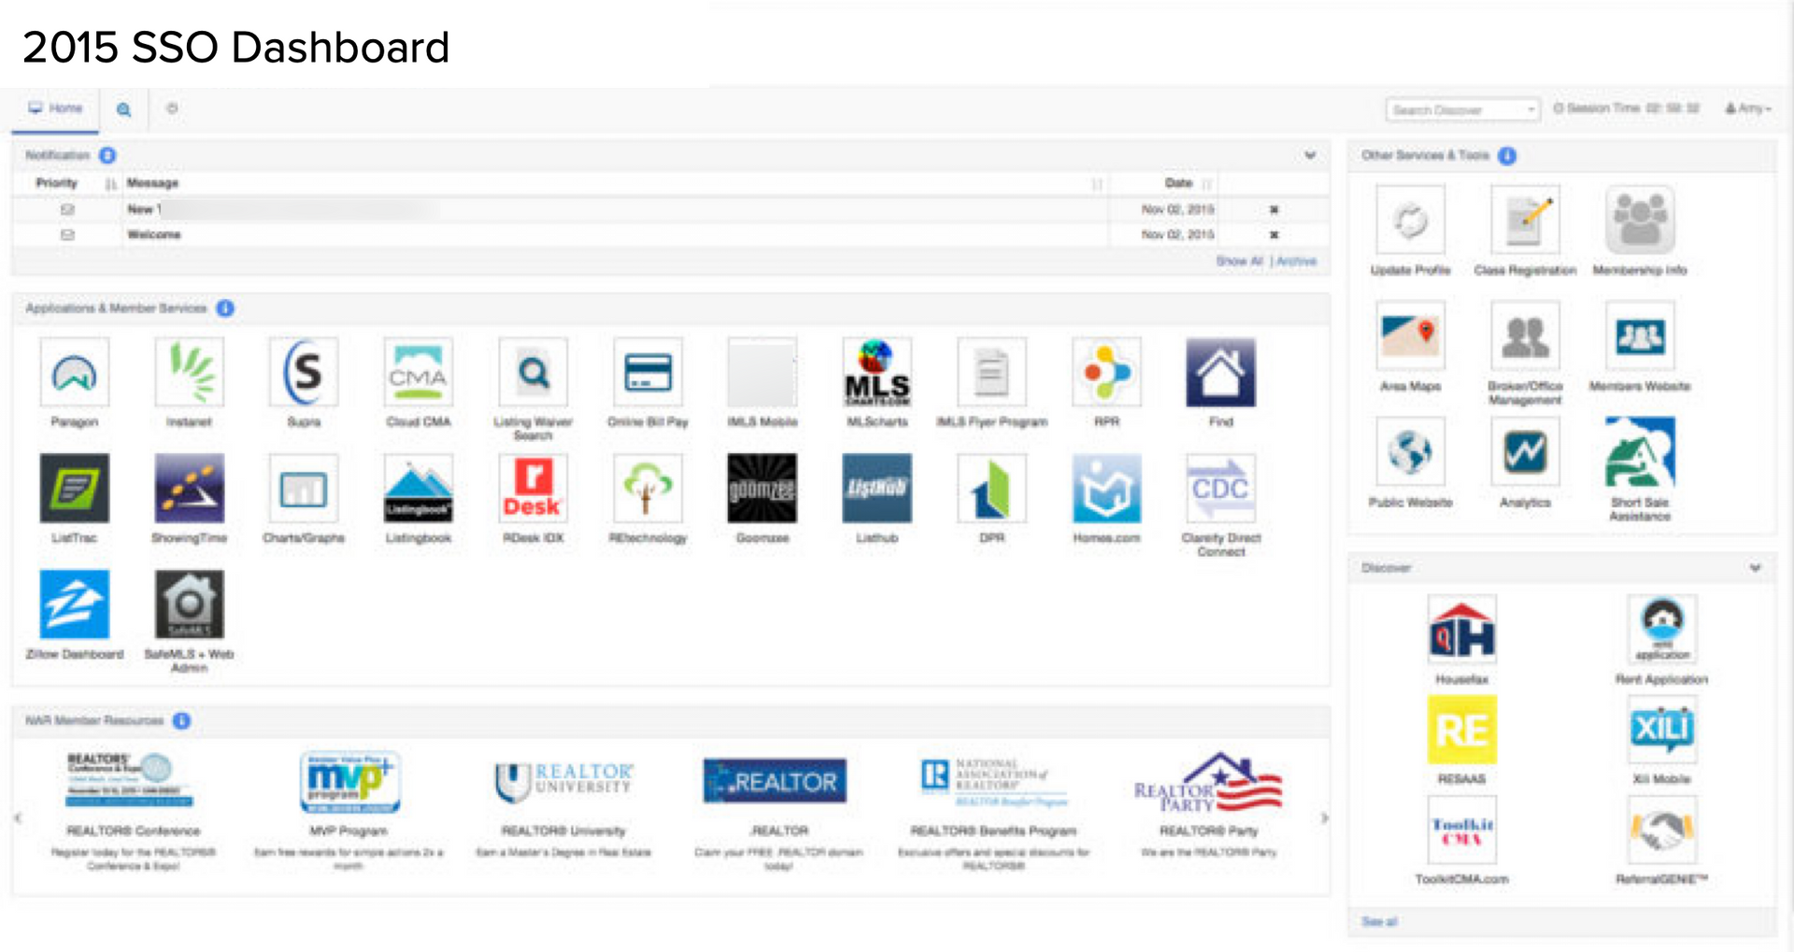Open the Paragon application
The image size is (1794, 952).
[75, 373]
